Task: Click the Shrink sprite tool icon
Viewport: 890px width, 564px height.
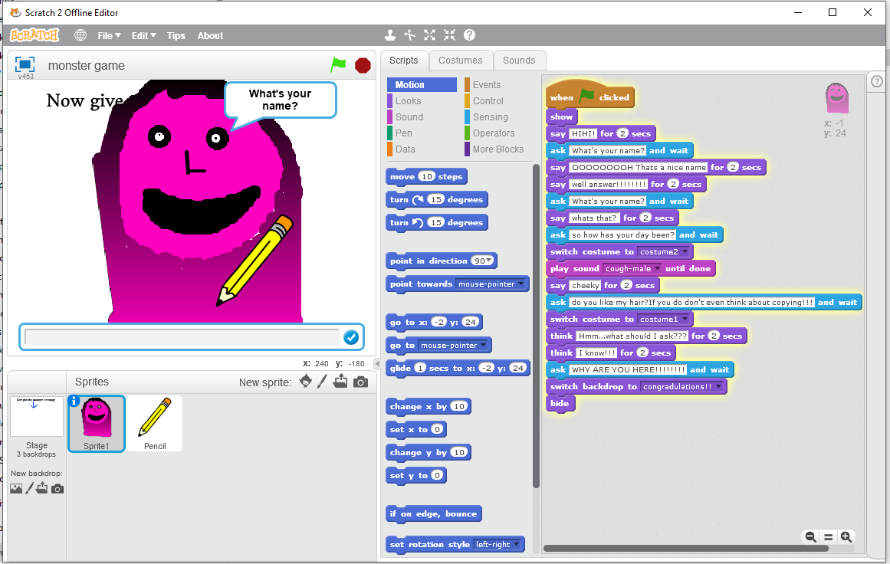Action: (449, 35)
